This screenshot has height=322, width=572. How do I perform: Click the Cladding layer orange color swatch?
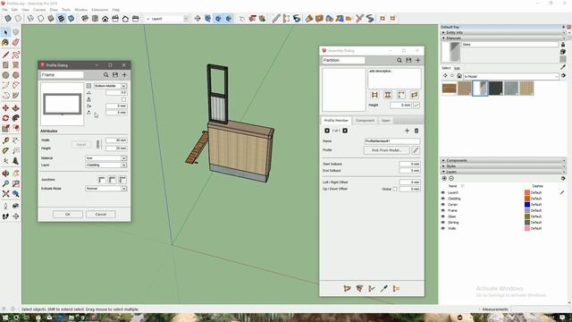[527, 199]
